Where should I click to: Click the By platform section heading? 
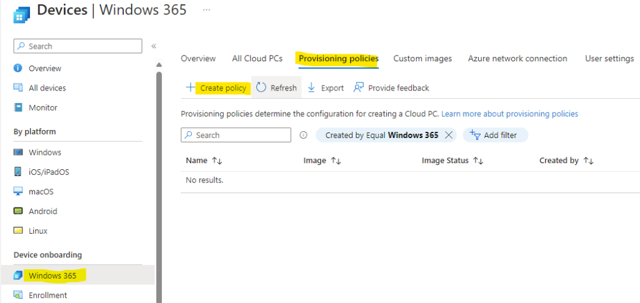tap(35, 131)
